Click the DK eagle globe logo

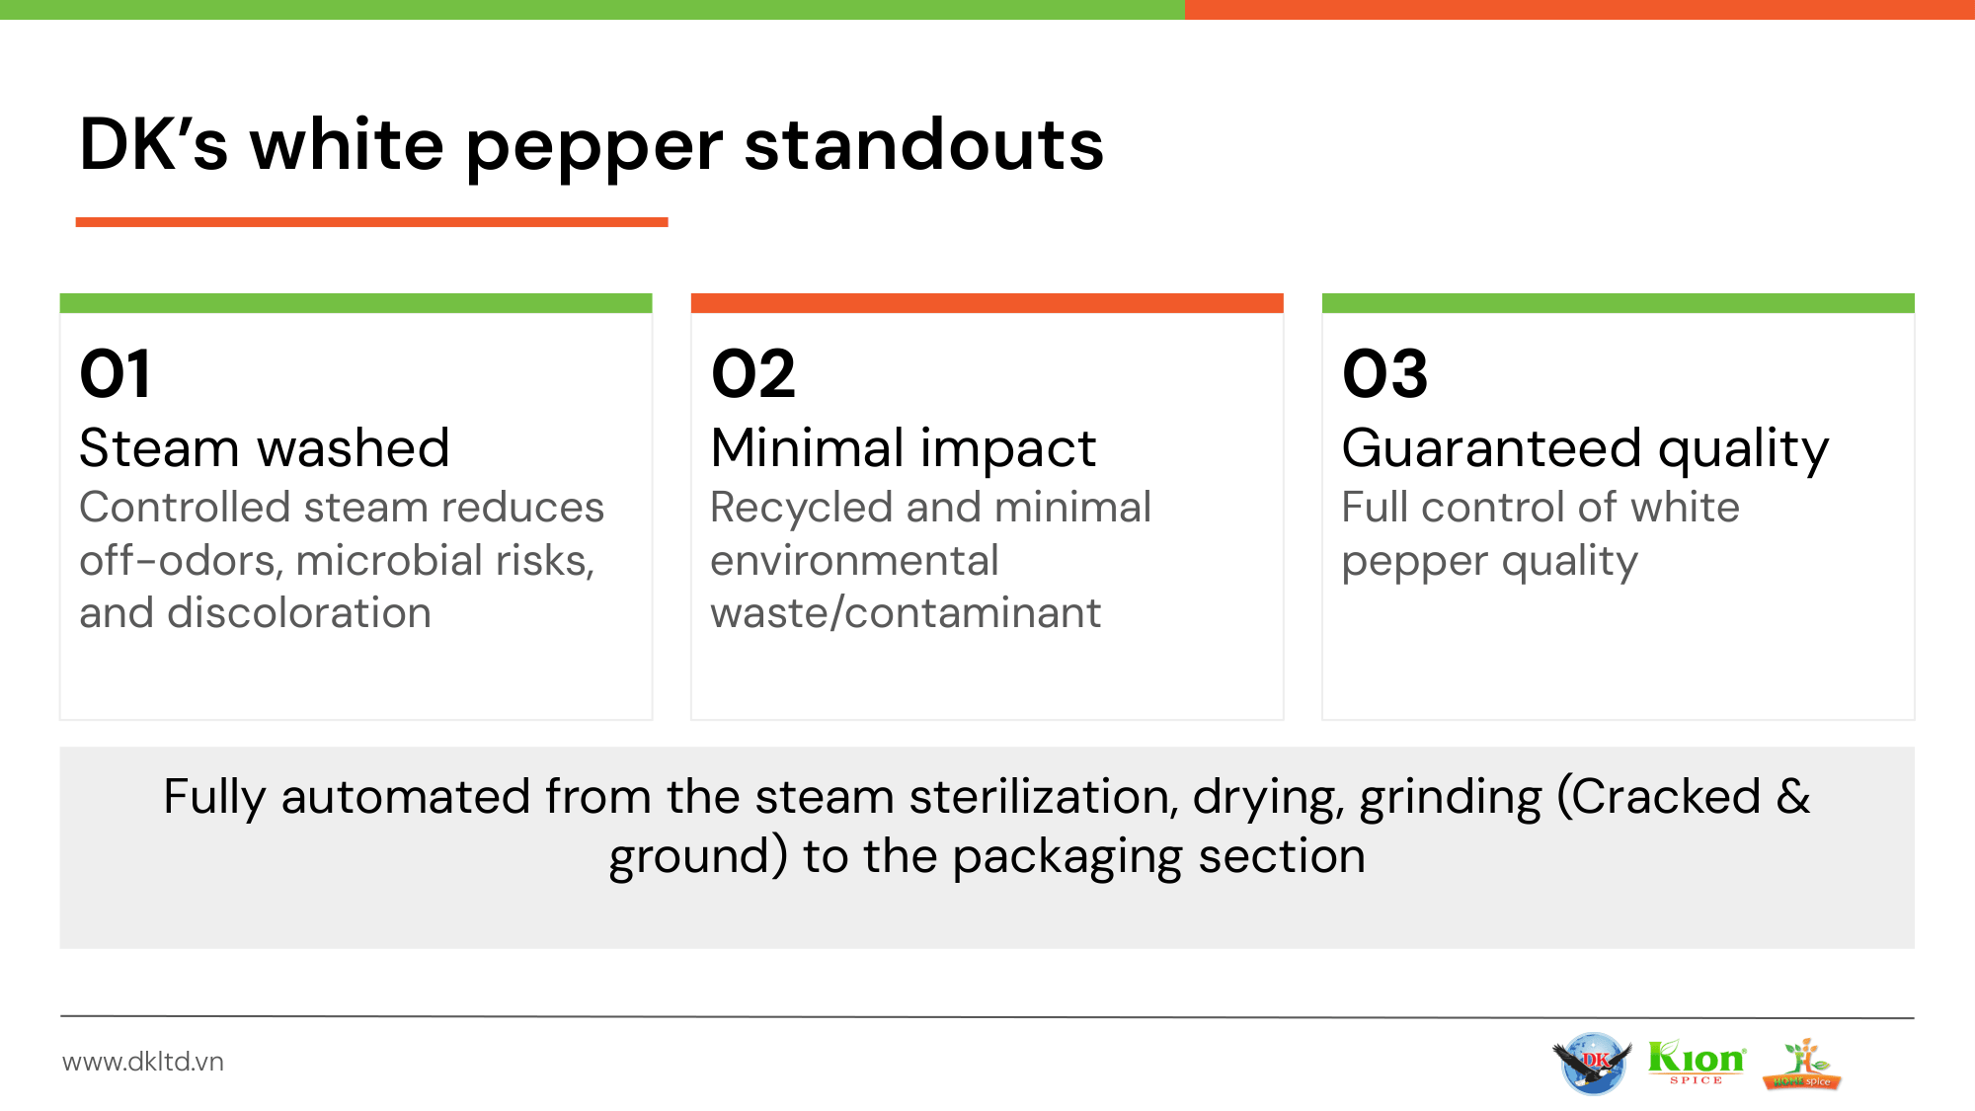[1591, 1063]
